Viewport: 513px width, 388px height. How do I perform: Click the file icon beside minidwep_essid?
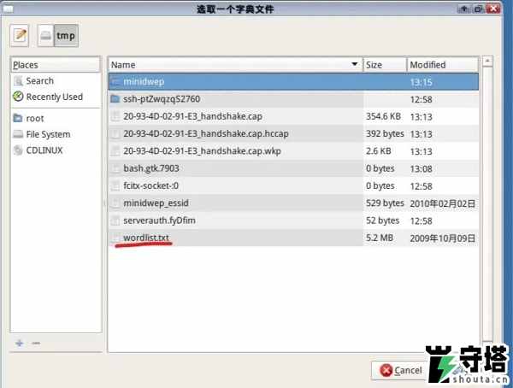115,203
